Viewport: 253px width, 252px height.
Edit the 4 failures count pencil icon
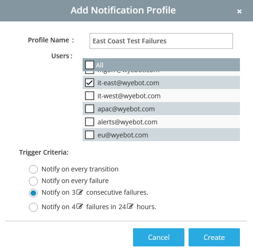[79, 206]
